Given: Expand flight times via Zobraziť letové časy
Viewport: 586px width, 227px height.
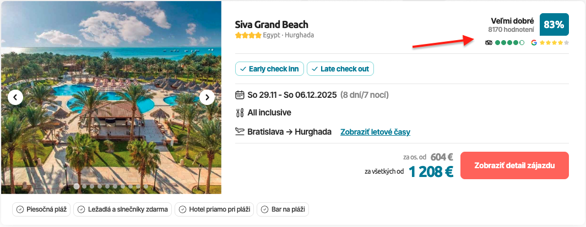Looking at the screenshot, I should 375,132.
